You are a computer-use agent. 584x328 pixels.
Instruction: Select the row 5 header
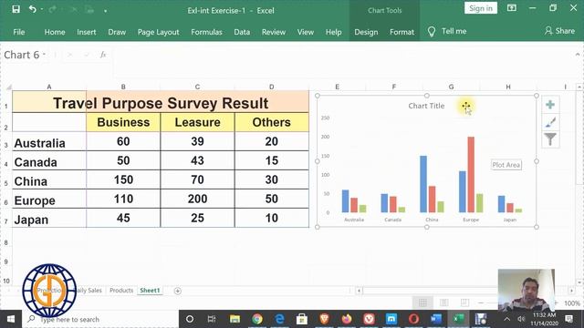(x=6, y=183)
